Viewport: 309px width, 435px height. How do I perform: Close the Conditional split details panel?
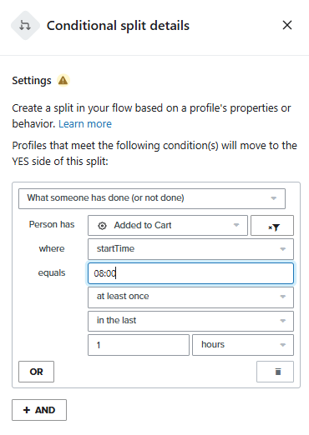coord(287,25)
